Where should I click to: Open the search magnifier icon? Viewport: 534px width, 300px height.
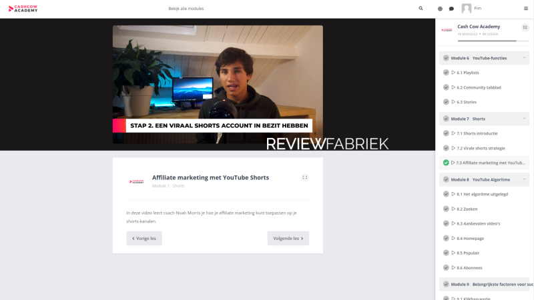pos(421,9)
